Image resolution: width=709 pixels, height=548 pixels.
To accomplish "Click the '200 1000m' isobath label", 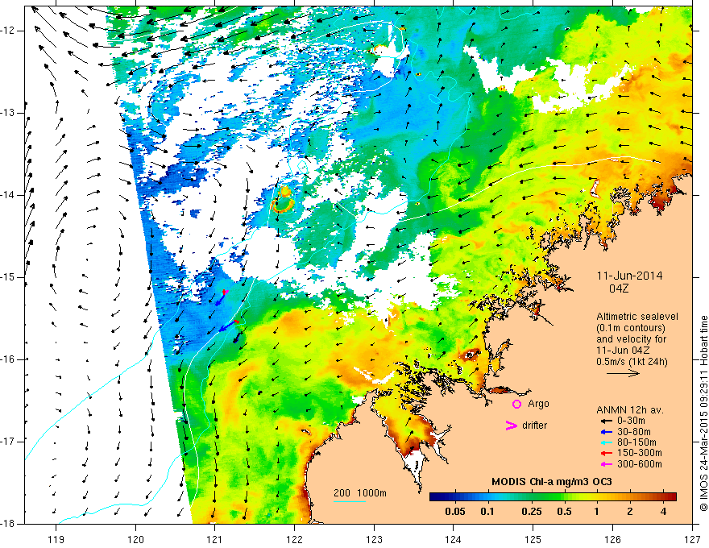I will 360,493.
